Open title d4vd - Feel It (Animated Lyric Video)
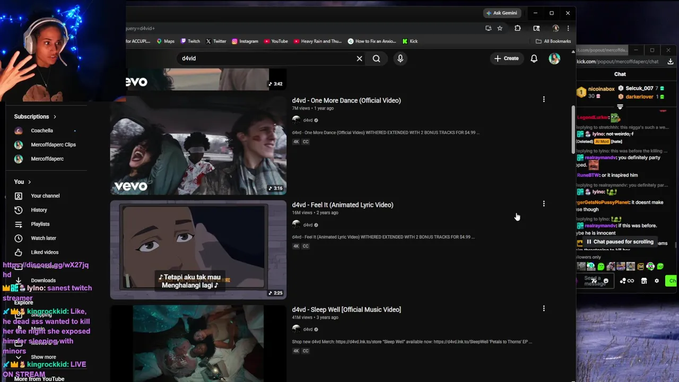 point(343,205)
